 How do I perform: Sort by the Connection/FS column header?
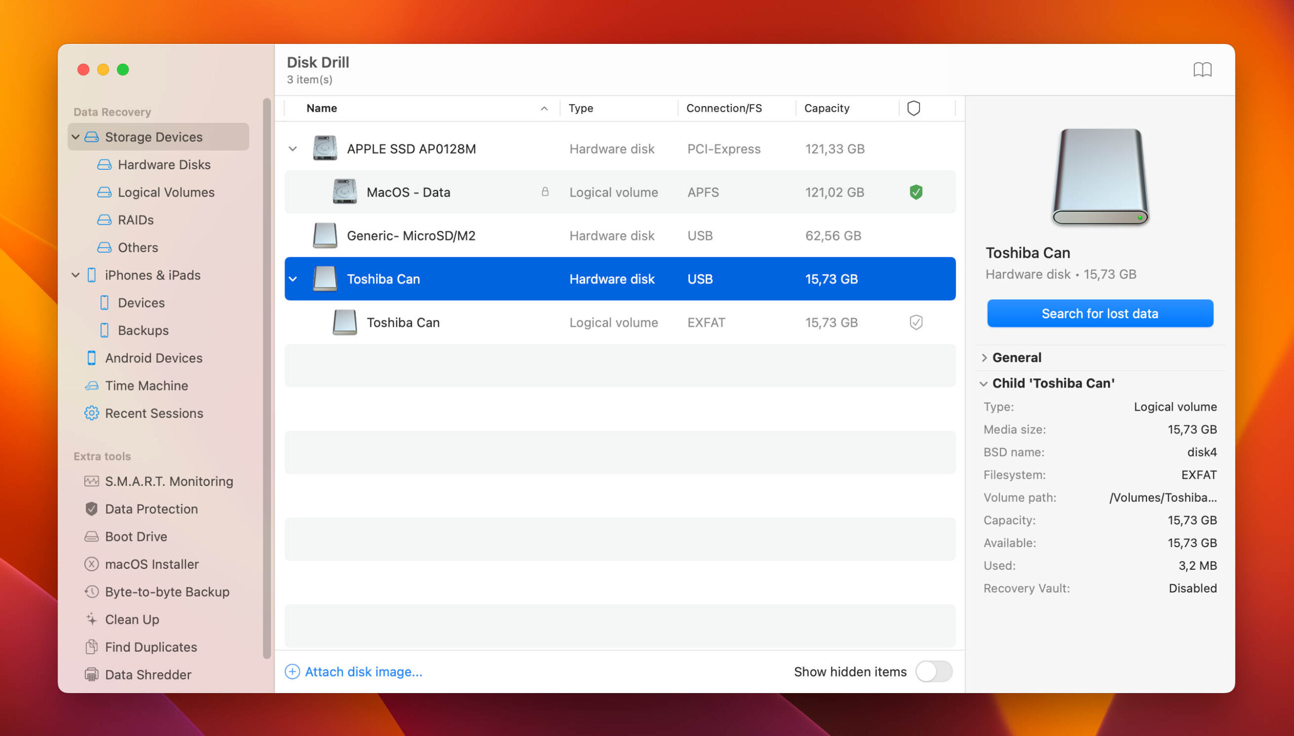(x=724, y=108)
